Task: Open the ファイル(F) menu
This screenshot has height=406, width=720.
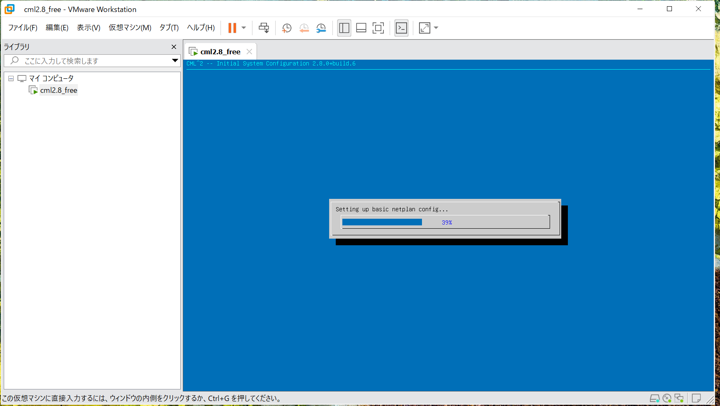Action: pyautogui.click(x=23, y=28)
